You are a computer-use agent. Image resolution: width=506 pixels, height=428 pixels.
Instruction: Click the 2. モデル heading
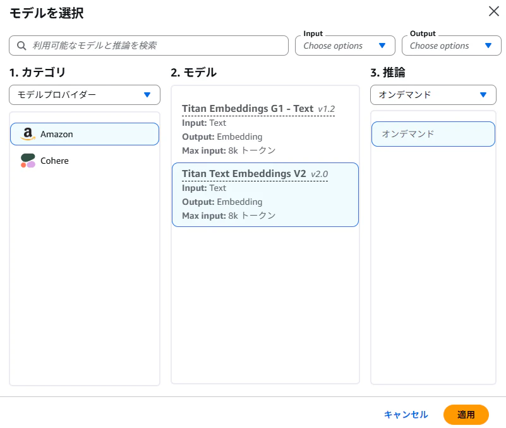point(194,72)
